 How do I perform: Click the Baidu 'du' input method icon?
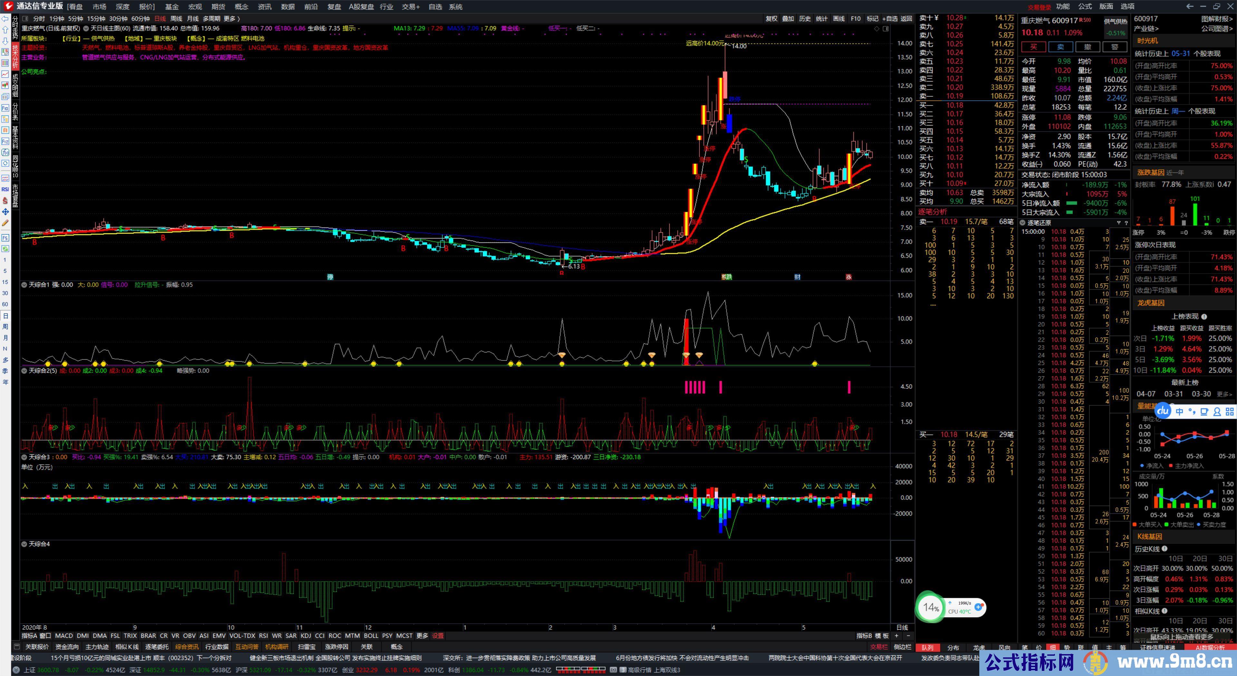pyautogui.click(x=1163, y=411)
